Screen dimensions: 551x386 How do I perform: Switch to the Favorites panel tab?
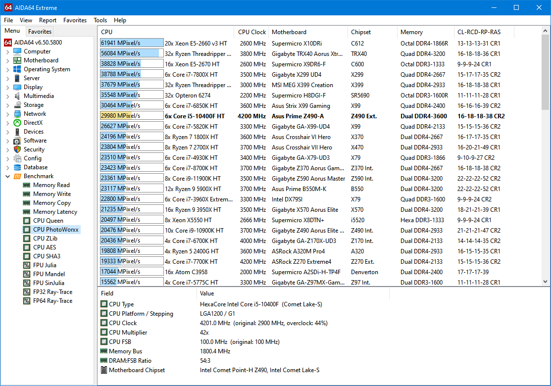(x=40, y=31)
